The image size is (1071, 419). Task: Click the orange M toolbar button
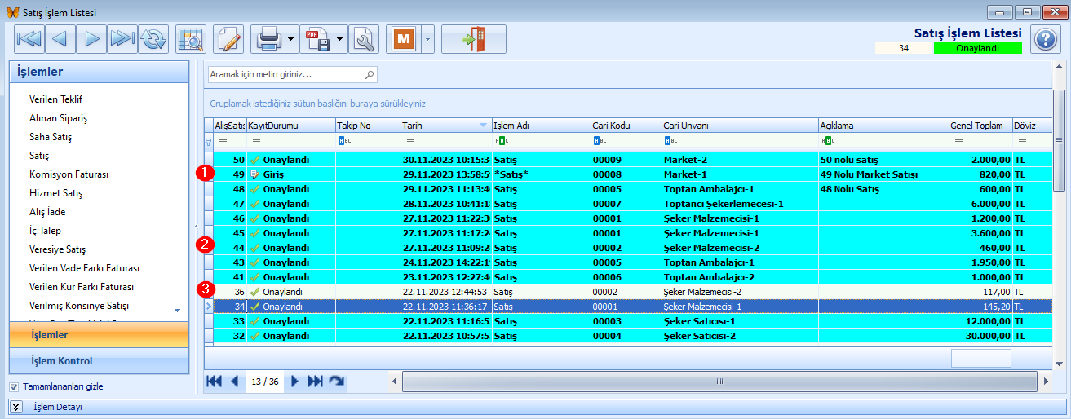(403, 39)
